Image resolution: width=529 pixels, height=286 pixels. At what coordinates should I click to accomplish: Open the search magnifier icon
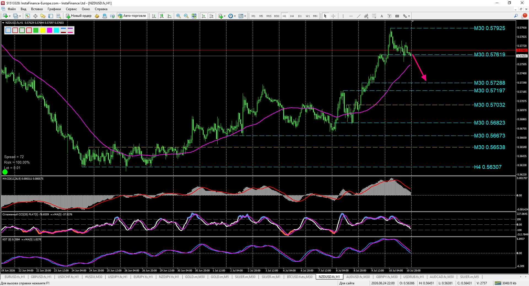point(516,16)
